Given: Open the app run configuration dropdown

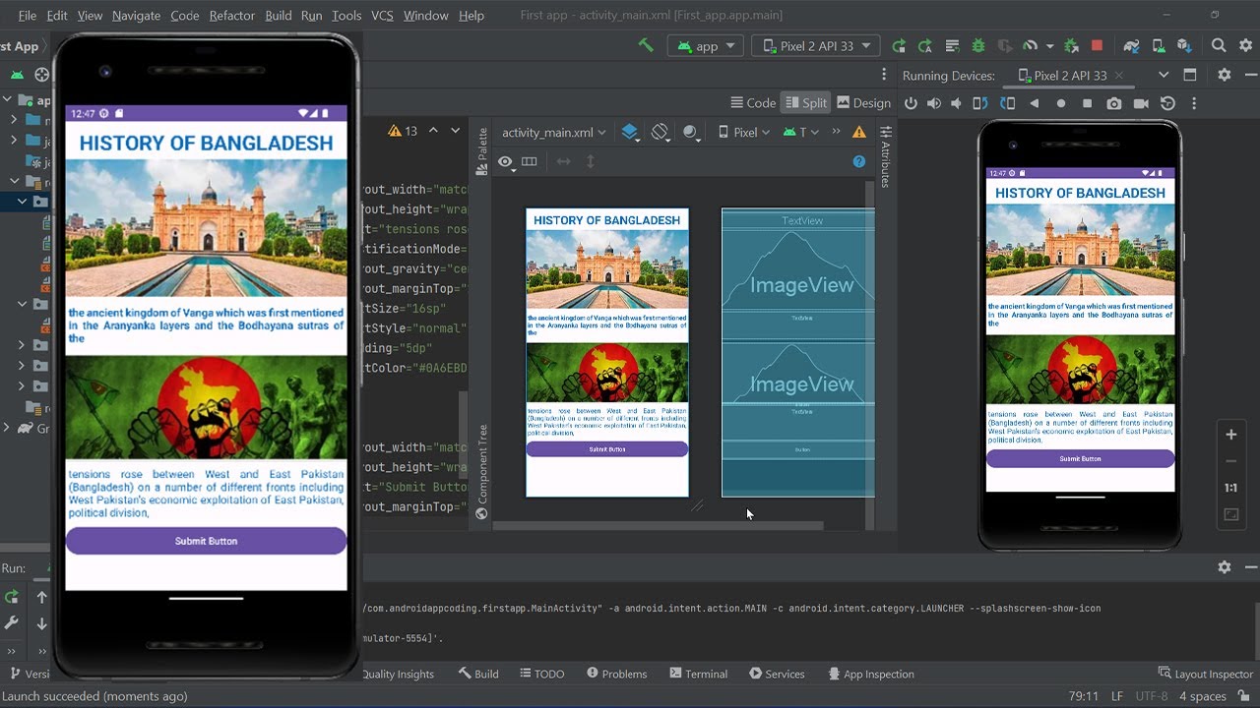Looking at the screenshot, I should 705,45.
